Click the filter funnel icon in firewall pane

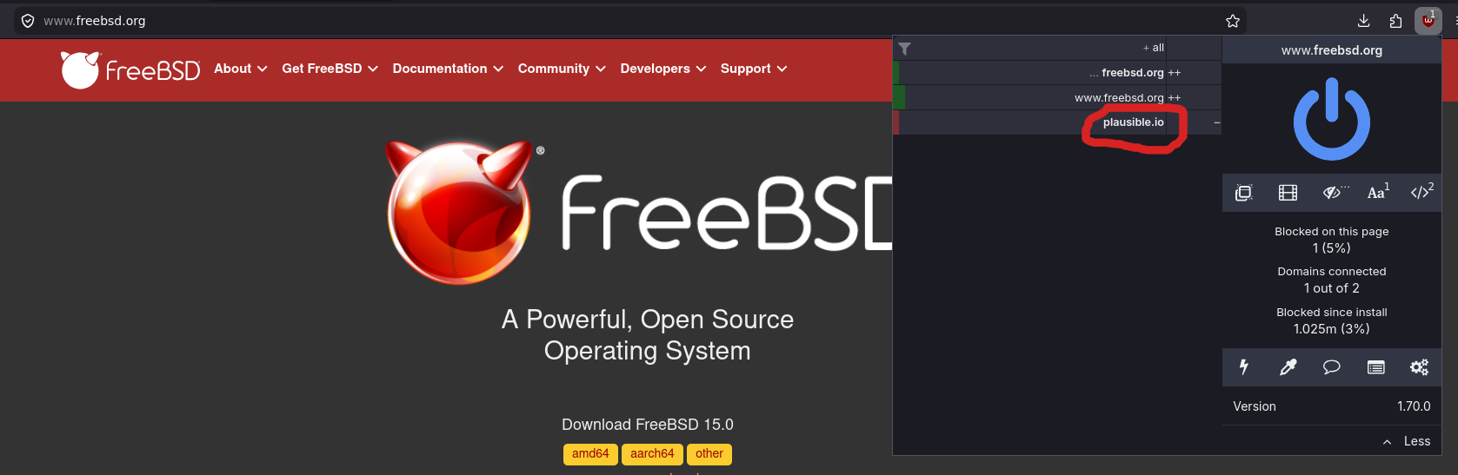point(905,49)
